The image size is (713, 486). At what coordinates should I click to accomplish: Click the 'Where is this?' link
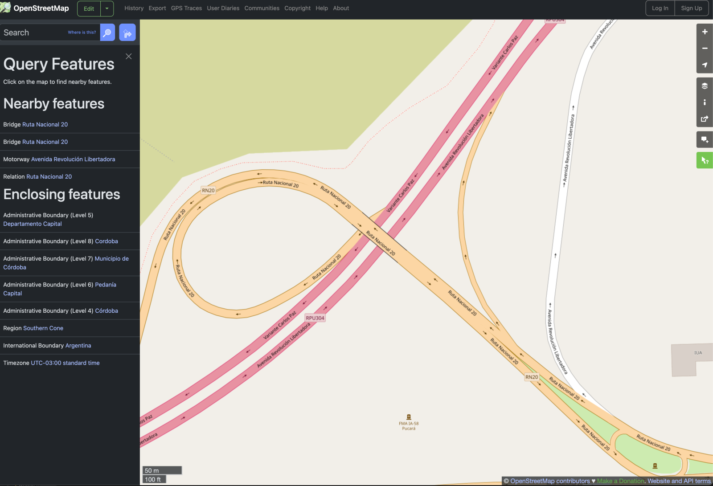(82, 33)
